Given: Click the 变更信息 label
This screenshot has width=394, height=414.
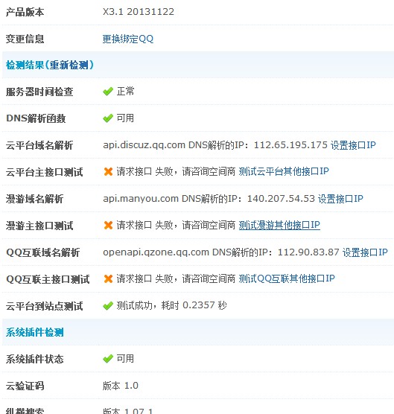Looking at the screenshot, I should 25,39.
